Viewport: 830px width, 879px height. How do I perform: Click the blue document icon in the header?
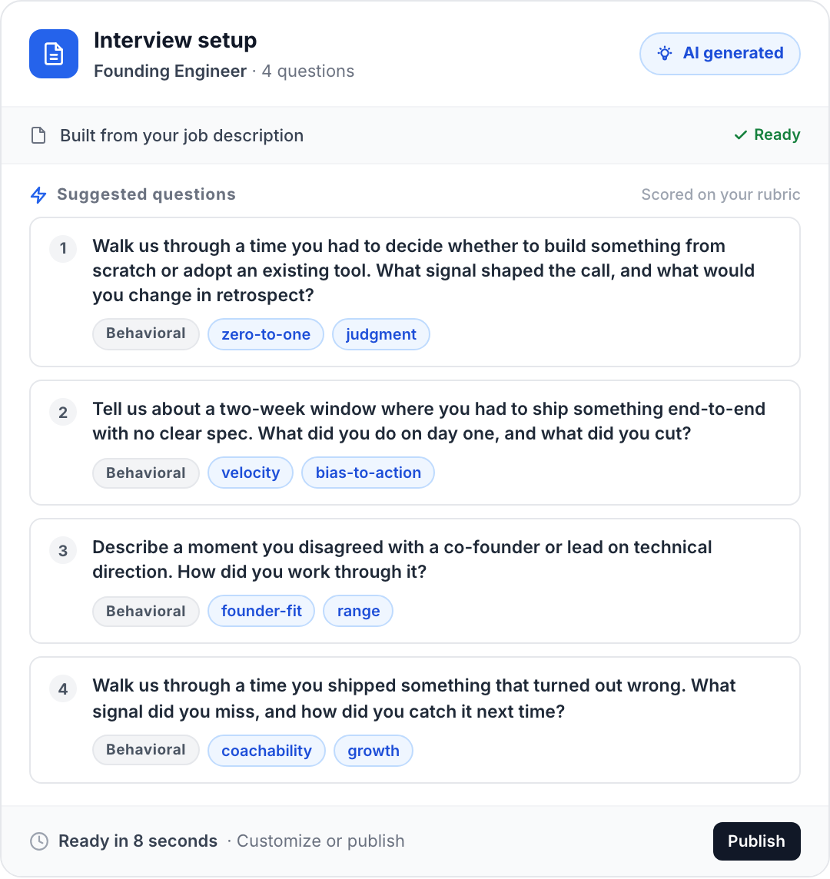click(x=54, y=54)
